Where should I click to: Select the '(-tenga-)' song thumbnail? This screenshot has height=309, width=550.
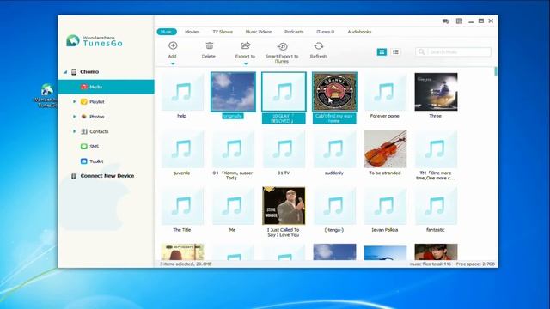click(334, 206)
